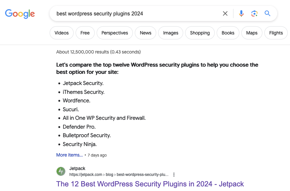Switch to Perspectives filter
Image resolution: width=290 pixels, height=191 pixels.
coord(115,33)
